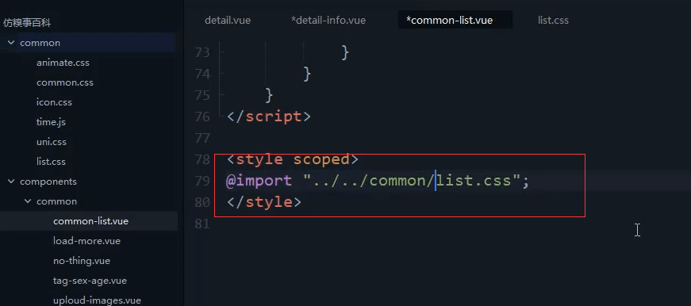Select common-list.vue in the file tree
This screenshot has height=306, width=691.
[89, 221]
